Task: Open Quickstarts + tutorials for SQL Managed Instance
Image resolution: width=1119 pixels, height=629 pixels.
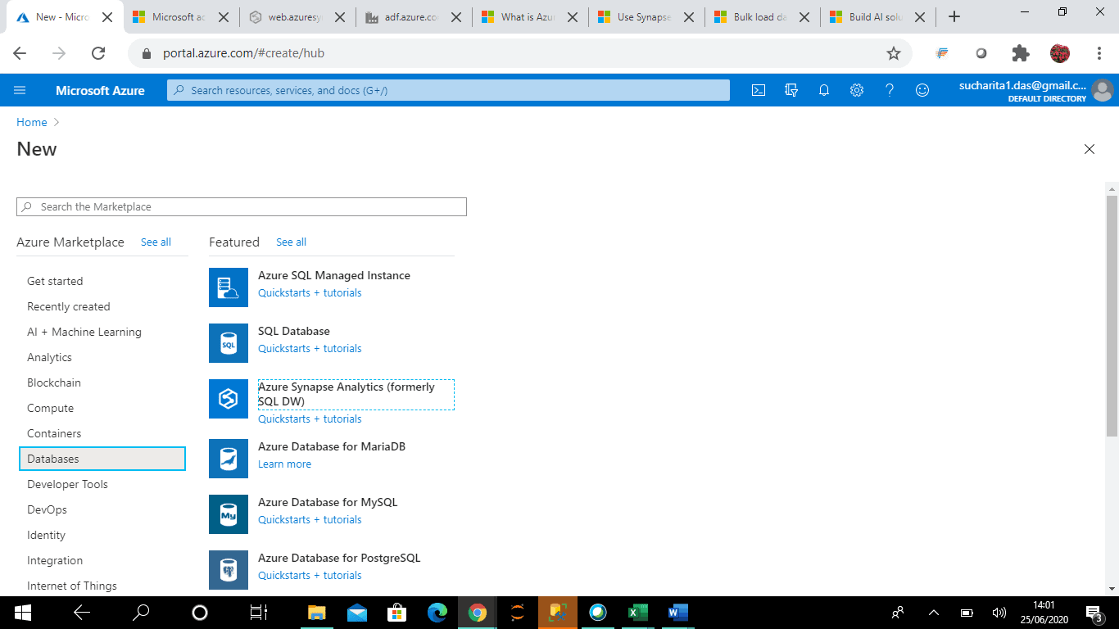Action: 310,292
